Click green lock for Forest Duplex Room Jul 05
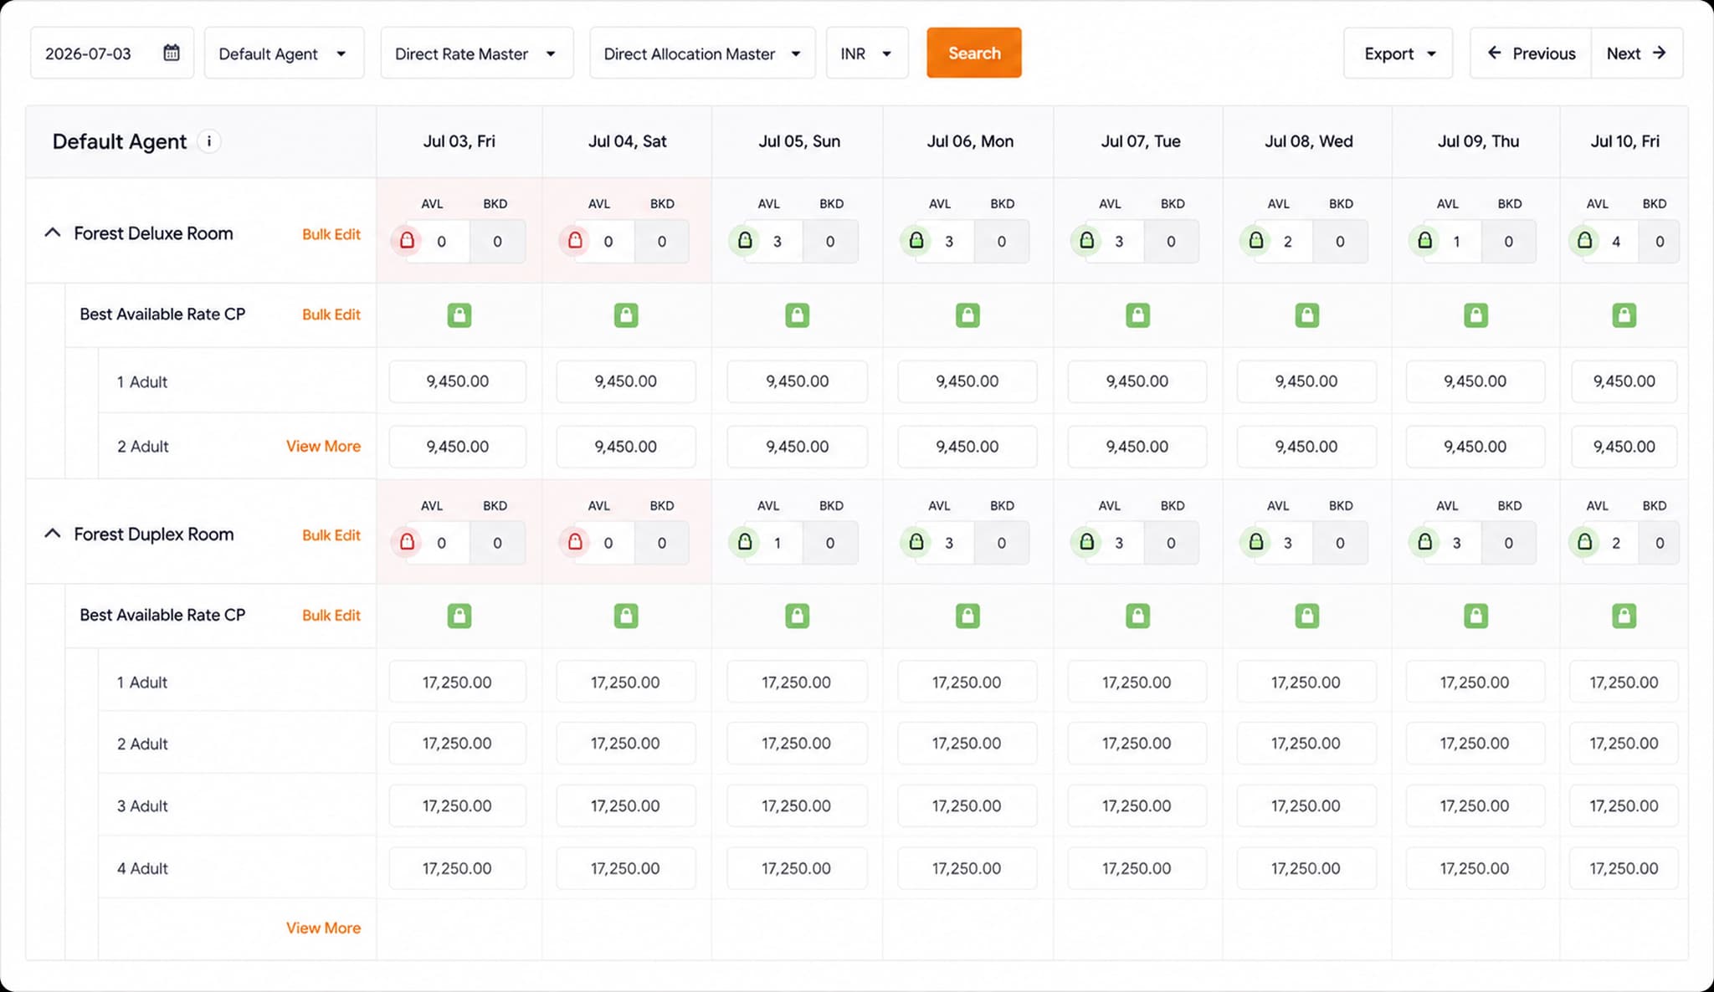 point(745,542)
